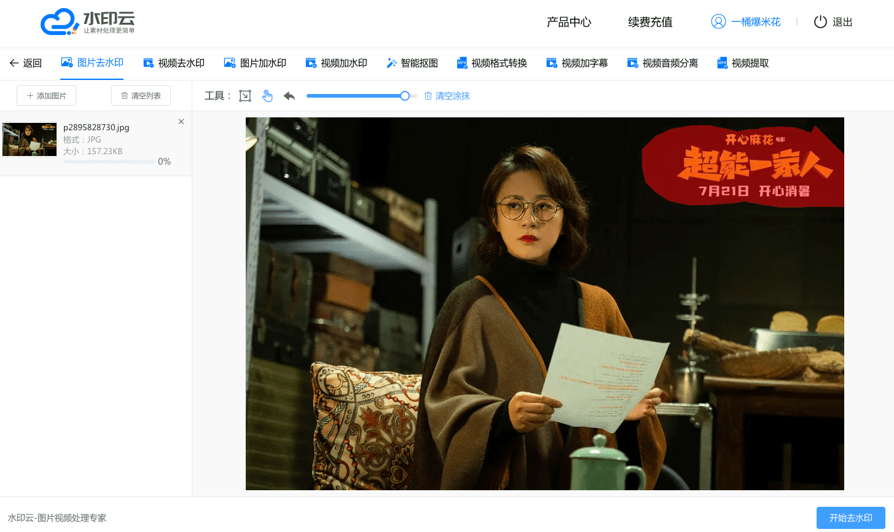Click 开始去水印 button
This screenshot has width=894, height=532.
click(851, 518)
